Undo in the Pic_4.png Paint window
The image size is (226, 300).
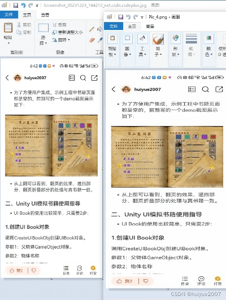tap(128, 17)
